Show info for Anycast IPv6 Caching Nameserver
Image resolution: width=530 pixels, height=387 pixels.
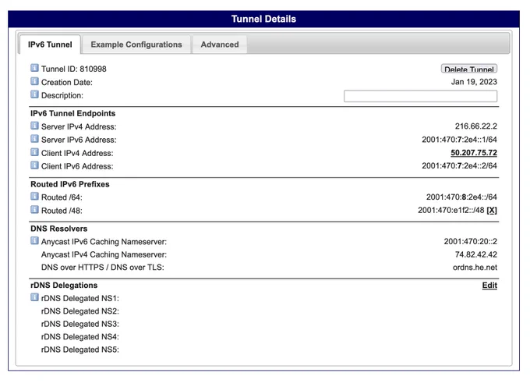(34, 241)
